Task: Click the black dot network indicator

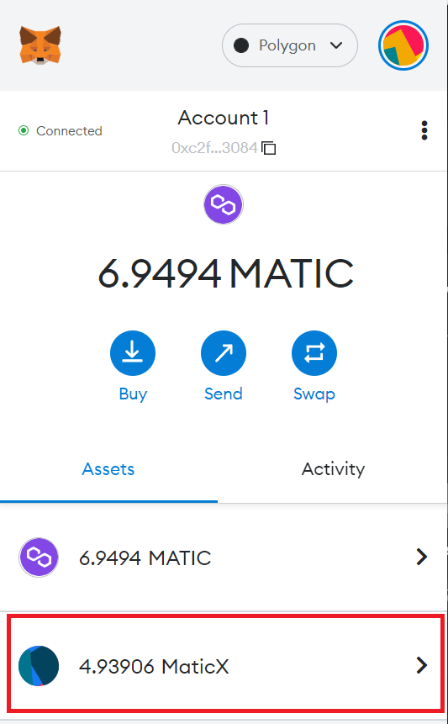Action: 241,45
